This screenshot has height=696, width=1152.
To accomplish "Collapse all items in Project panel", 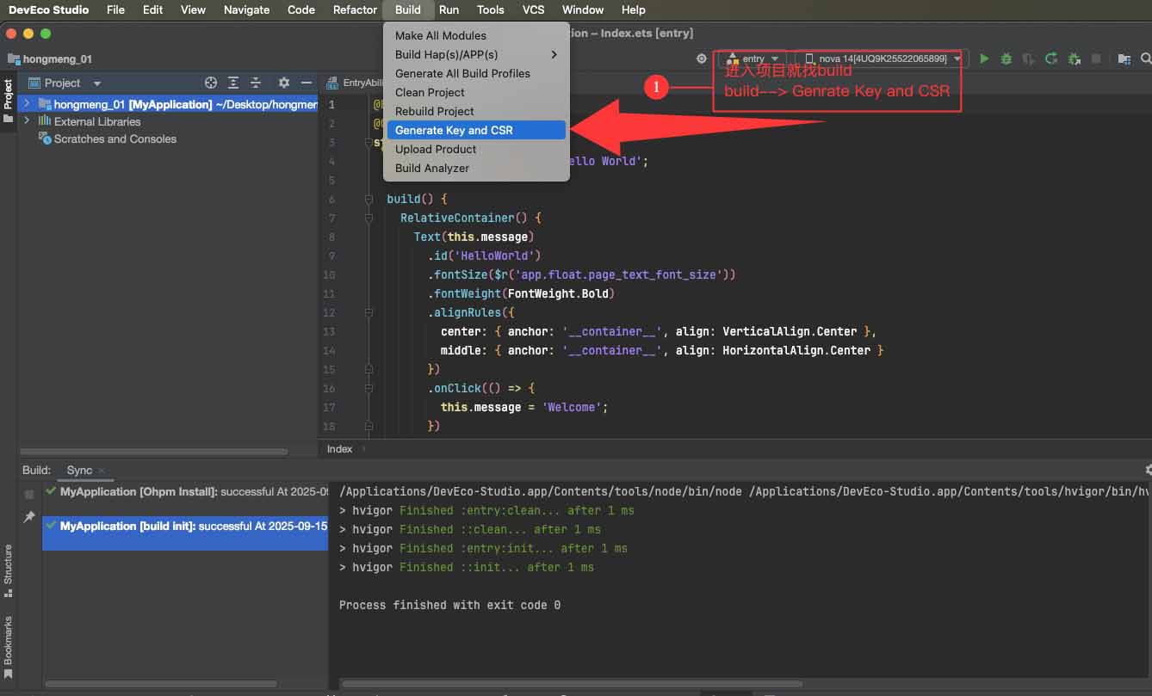I will (x=256, y=83).
